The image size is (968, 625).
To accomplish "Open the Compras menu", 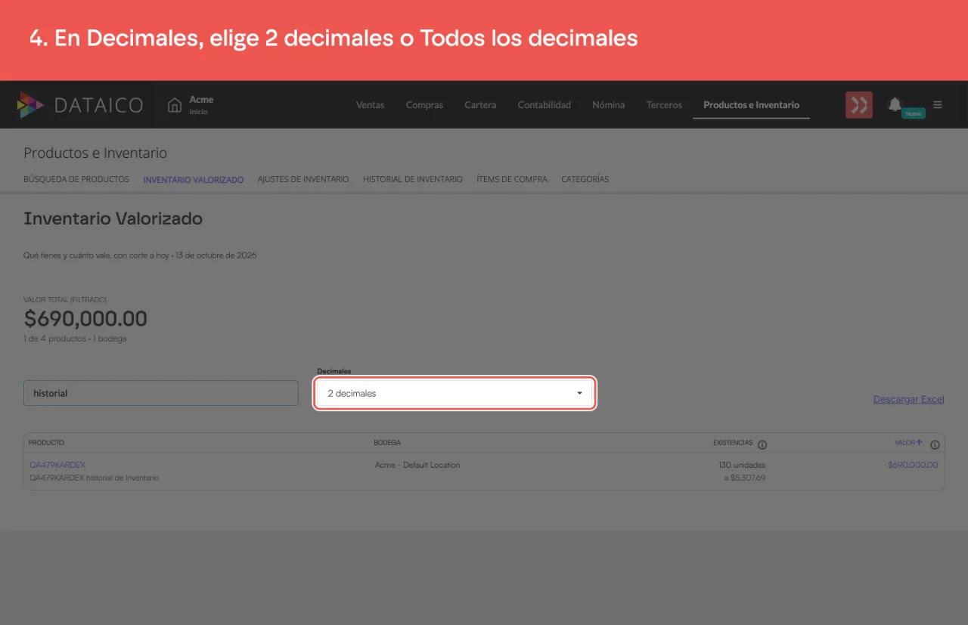I will pos(424,105).
